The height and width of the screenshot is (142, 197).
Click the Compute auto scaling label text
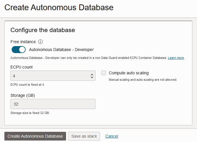click(129, 73)
